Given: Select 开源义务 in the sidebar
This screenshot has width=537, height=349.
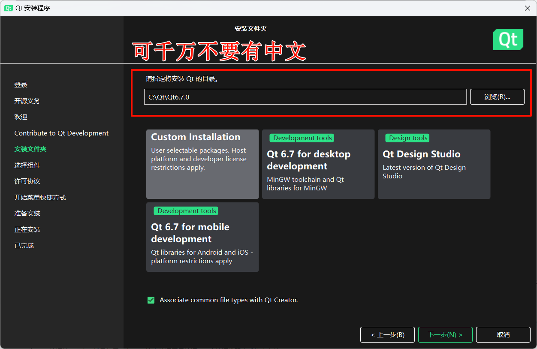Looking at the screenshot, I should (x=27, y=101).
